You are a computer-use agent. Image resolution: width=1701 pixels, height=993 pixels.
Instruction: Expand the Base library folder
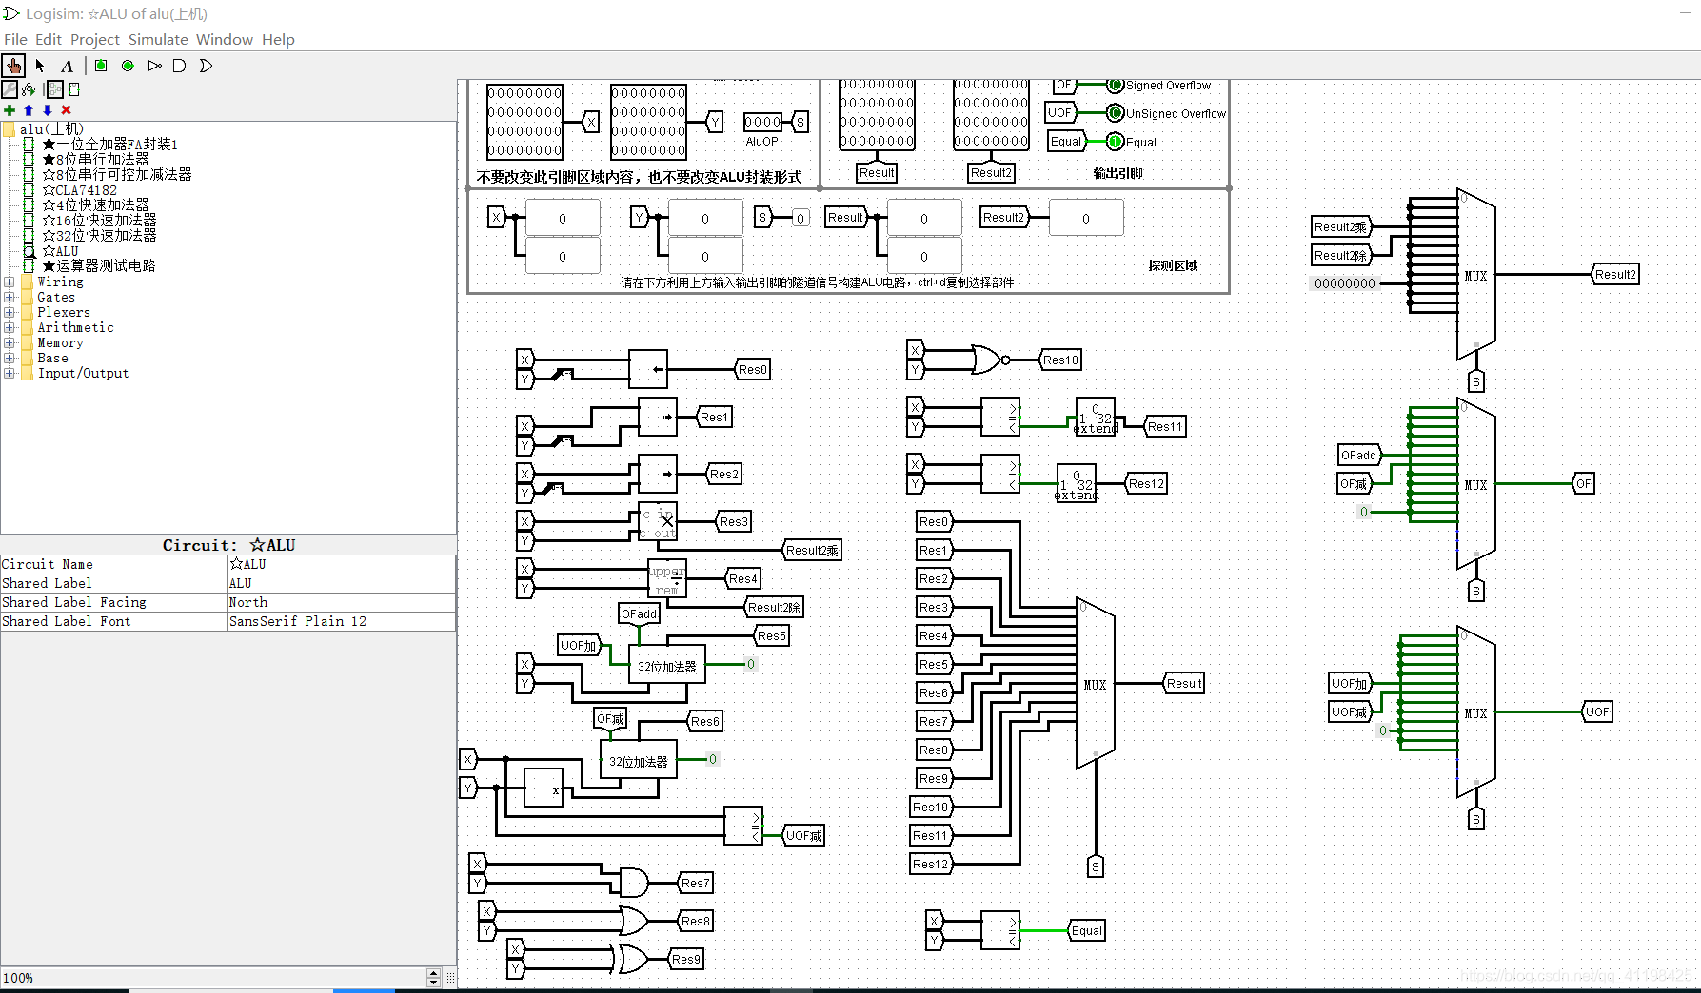pyautogui.click(x=9, y=358)
